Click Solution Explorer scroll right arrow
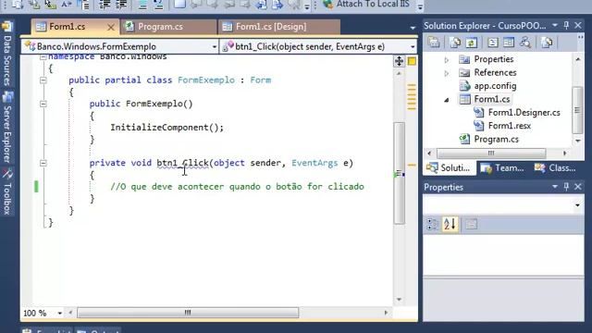 pyautogui.click(x=565, y=154)
